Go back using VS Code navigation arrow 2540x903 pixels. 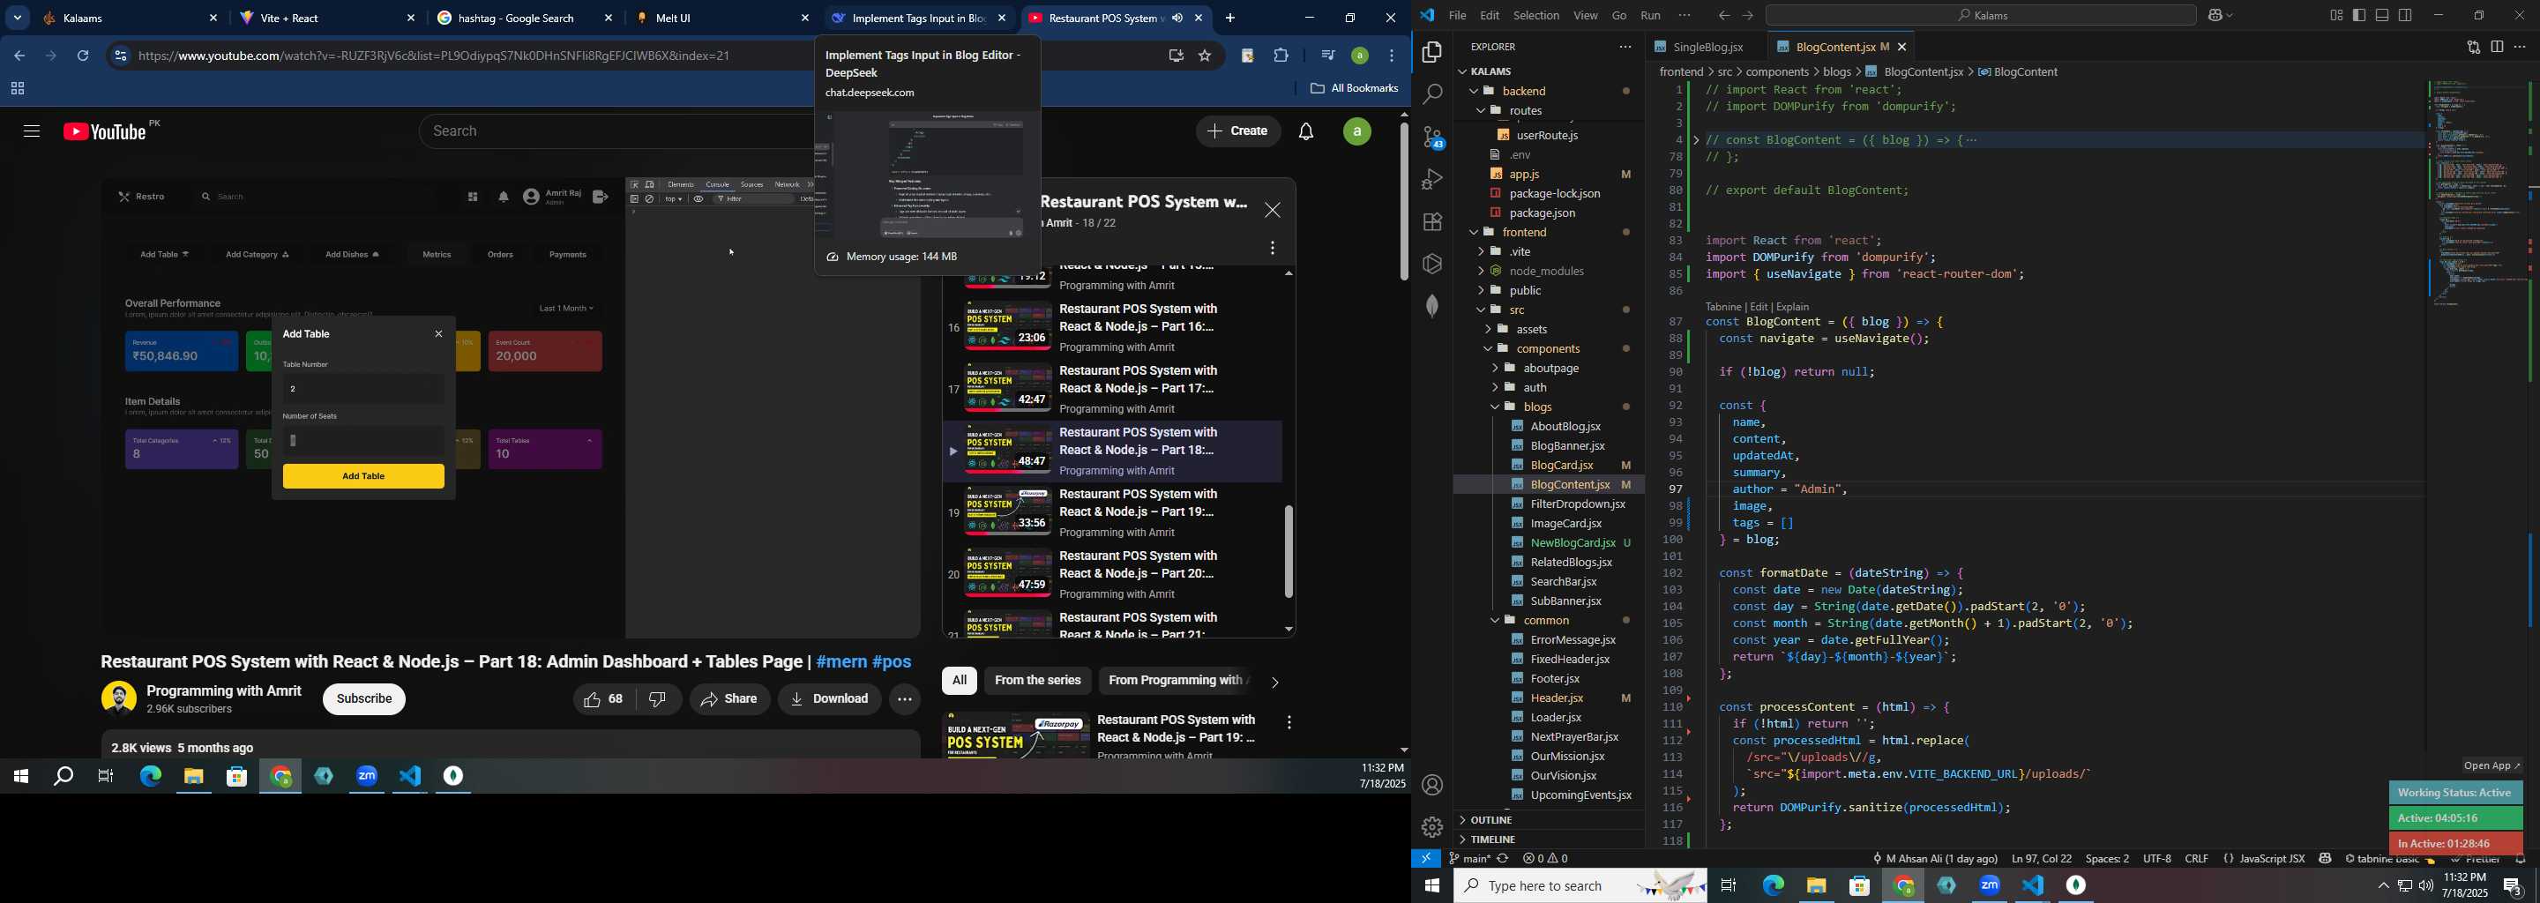coord(1722,16)
